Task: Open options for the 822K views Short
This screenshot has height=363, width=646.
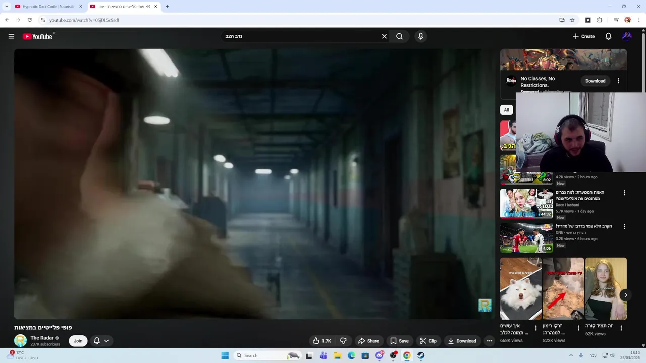Action: point(578,328)
